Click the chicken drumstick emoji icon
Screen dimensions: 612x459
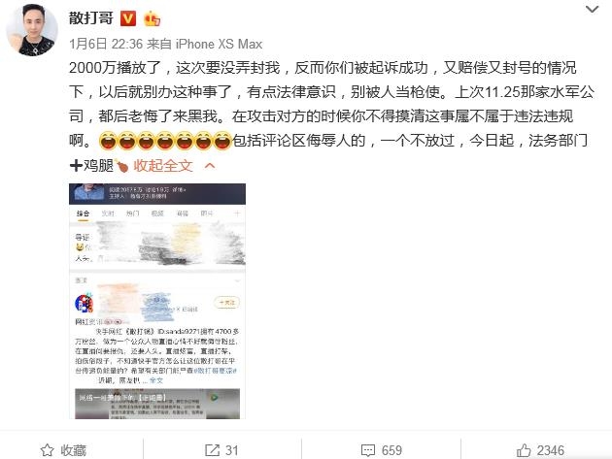[121, 167]
